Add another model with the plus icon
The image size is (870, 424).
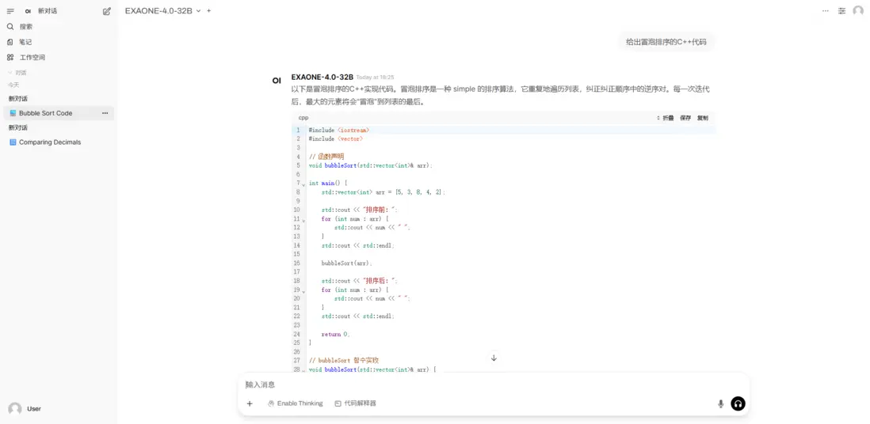coord(208,10)
